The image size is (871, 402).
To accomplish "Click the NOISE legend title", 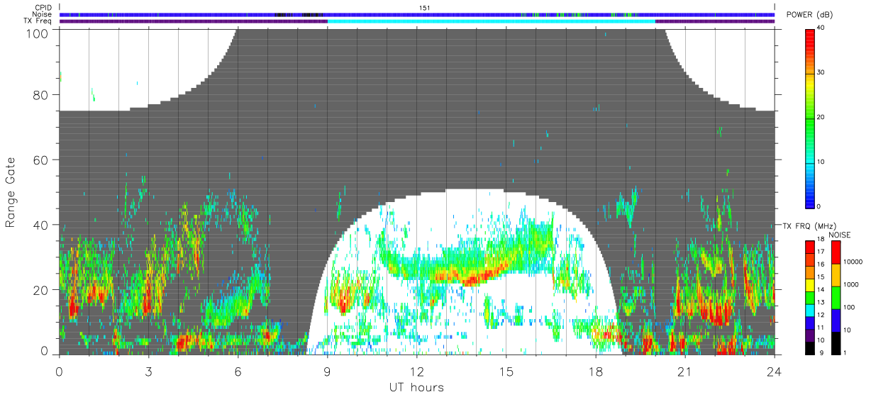I will (841, 235).
